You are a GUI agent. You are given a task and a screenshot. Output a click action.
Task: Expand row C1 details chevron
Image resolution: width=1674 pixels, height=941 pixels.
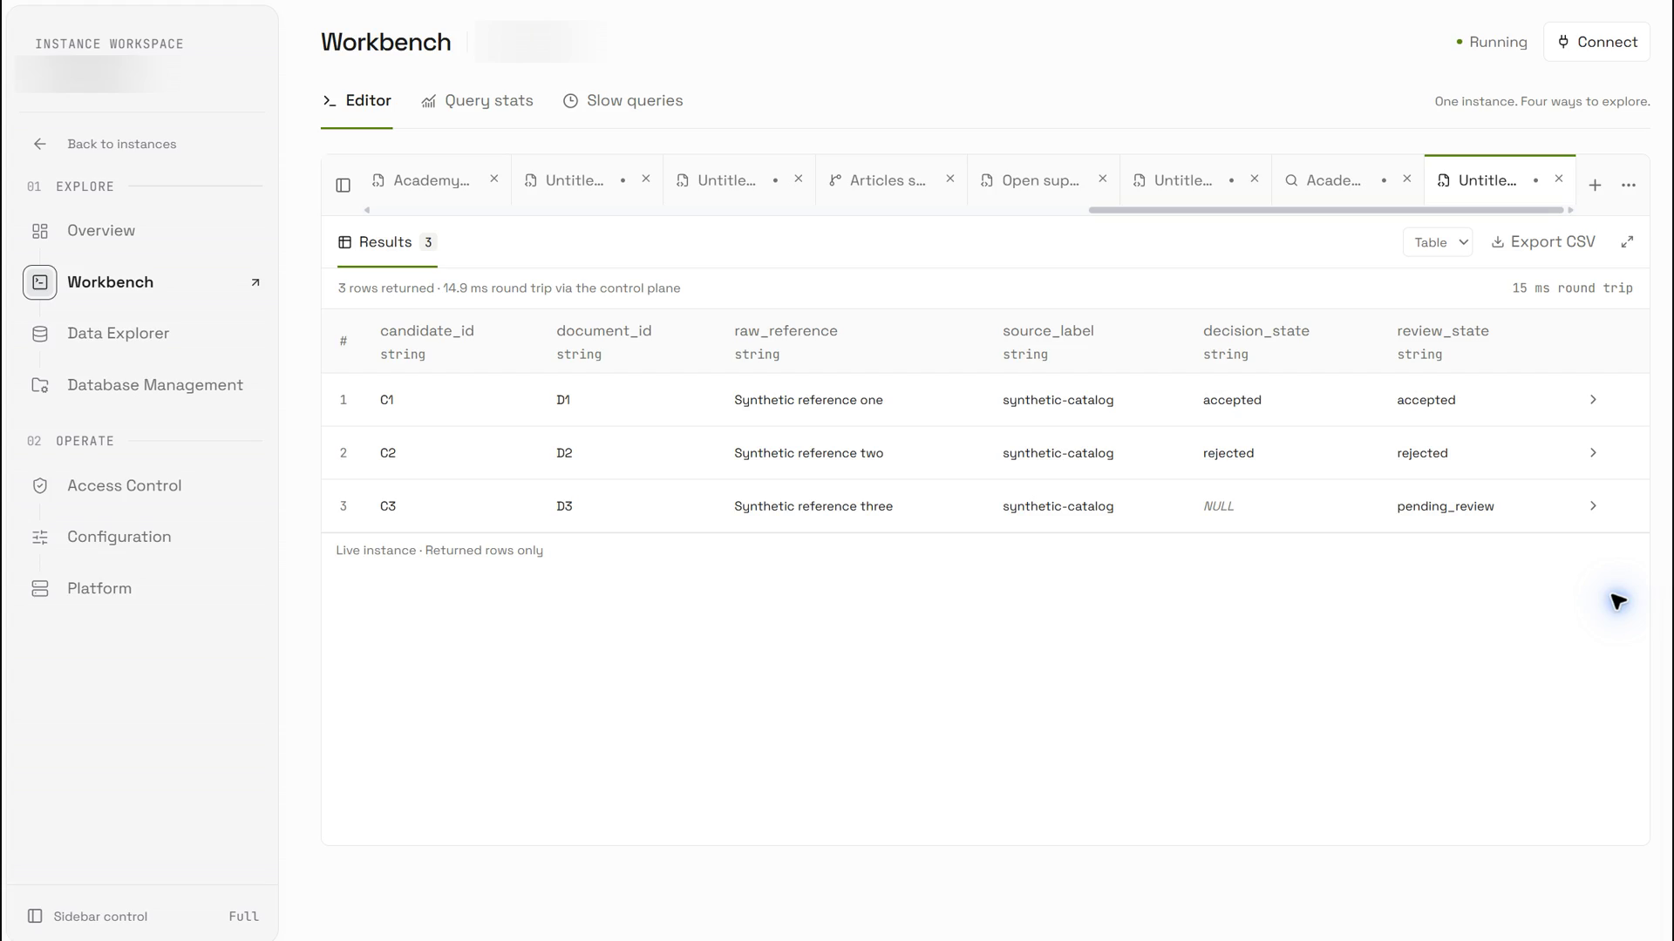pyautogui.click(x=1593, y=400)
